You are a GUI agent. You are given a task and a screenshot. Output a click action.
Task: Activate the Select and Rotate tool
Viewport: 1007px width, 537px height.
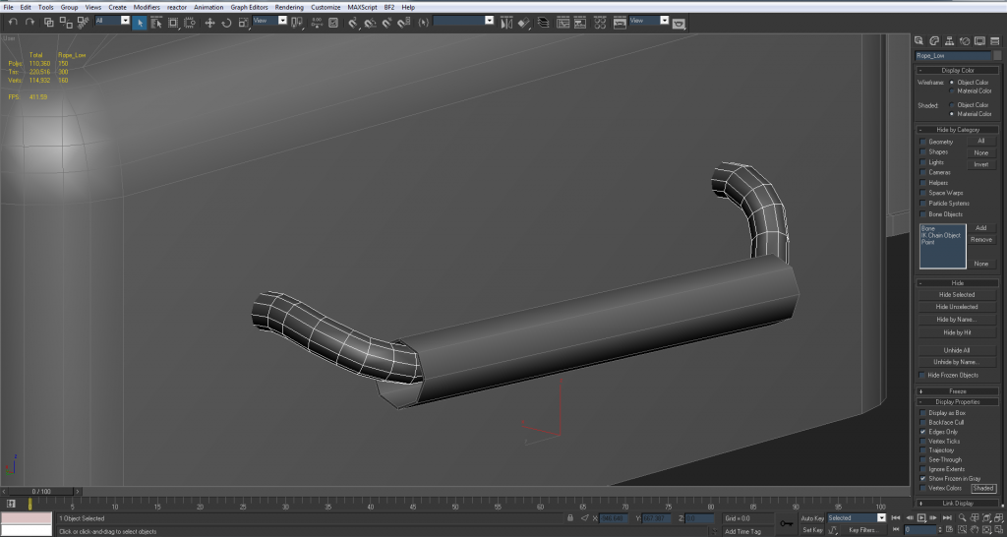coord(225,22)
